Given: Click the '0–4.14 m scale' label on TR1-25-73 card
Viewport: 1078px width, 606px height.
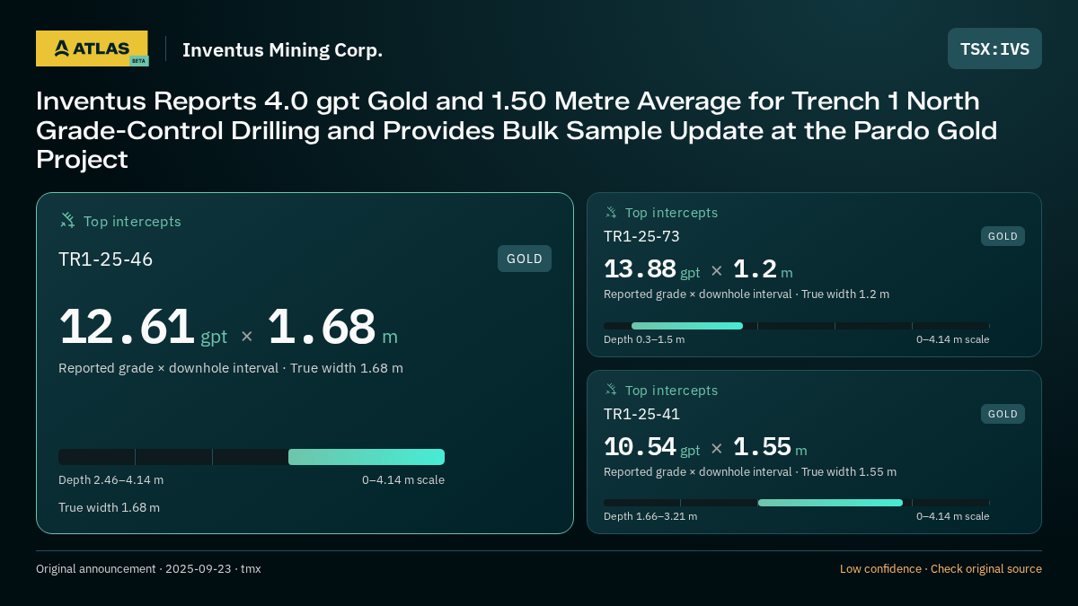Looking at the screenshot, I should 953,339.
